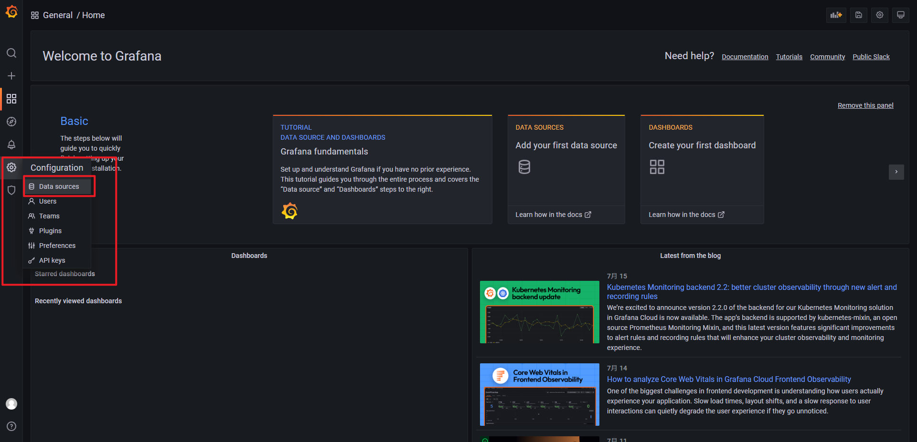Click the Add panel icon in the top bar
This screenshot has height=442, width=917.
tap(836, 15)
